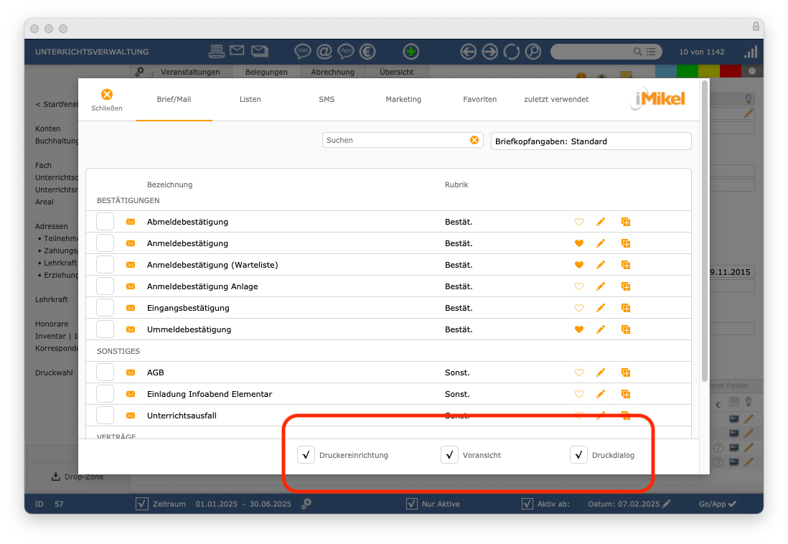Select the Abmeldebestätigung checkbox

pyautogui.click(x=105, y=221)
